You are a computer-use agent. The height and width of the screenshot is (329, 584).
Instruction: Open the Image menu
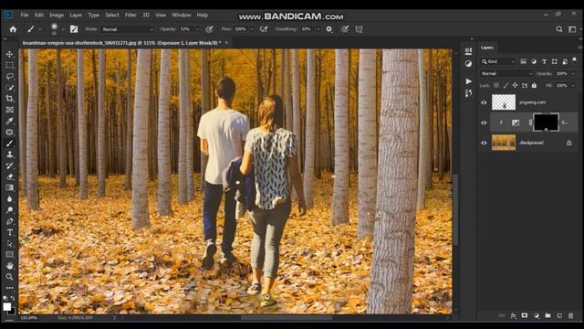pyautogui.click(x=57, y=15)
